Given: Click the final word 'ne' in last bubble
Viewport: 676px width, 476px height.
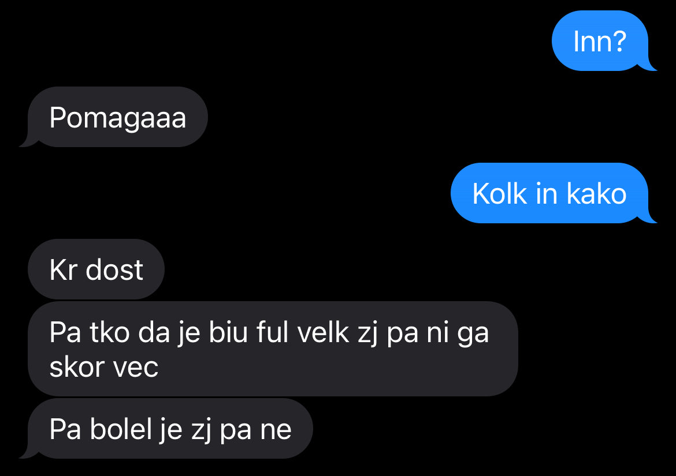Looking at the screenshot, I should [x=276, y=430].
